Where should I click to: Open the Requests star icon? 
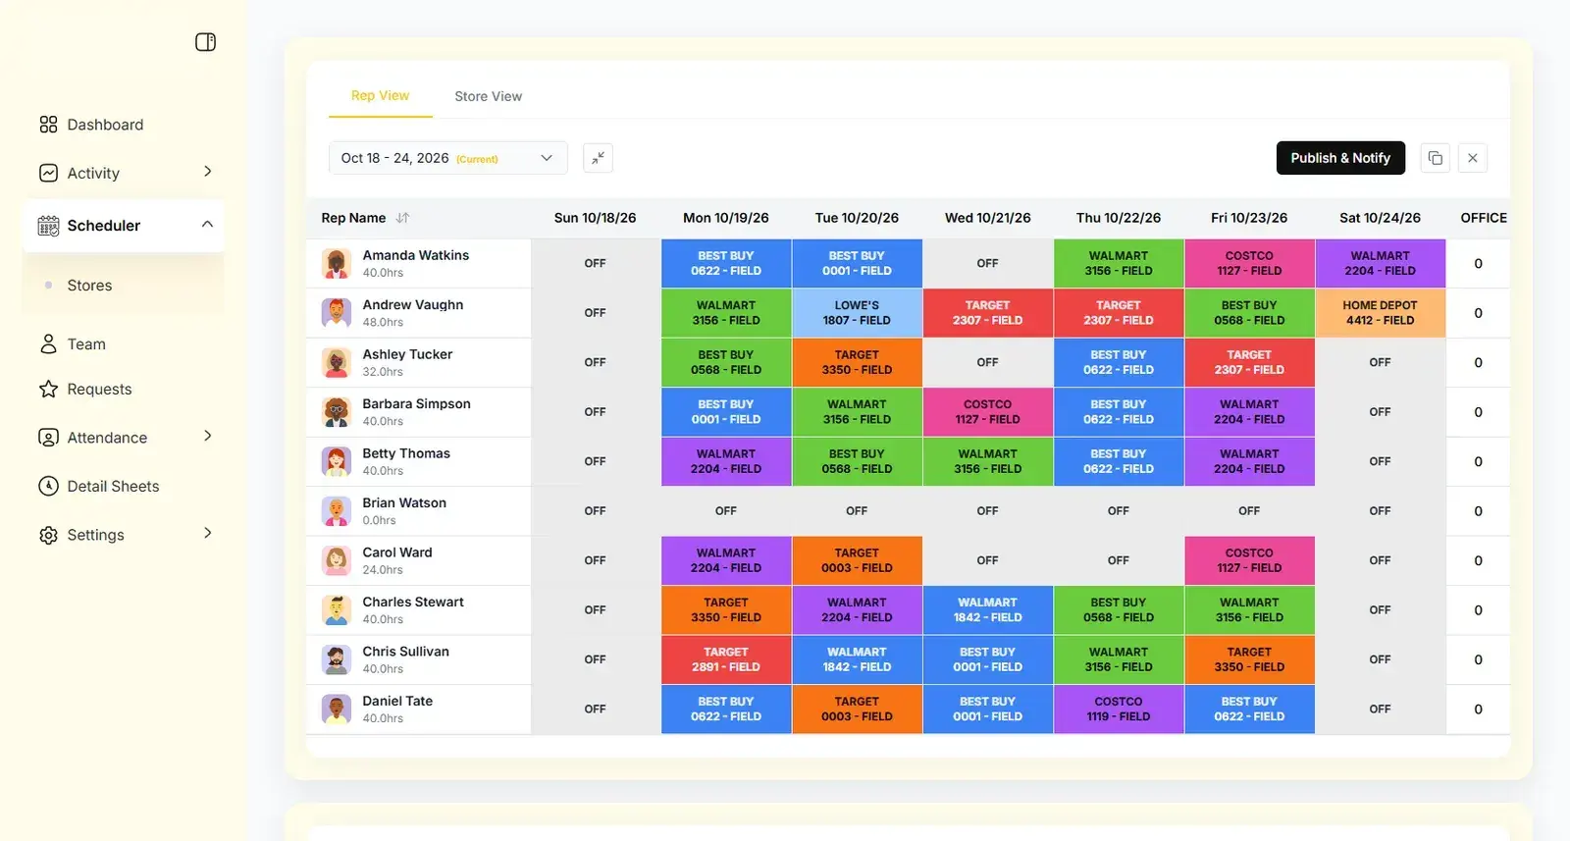click(48, 390)
